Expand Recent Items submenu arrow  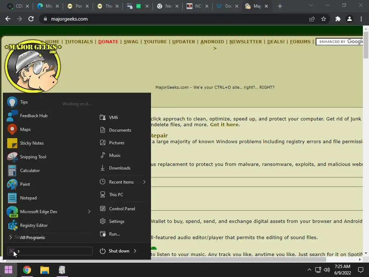coord(144,182)
